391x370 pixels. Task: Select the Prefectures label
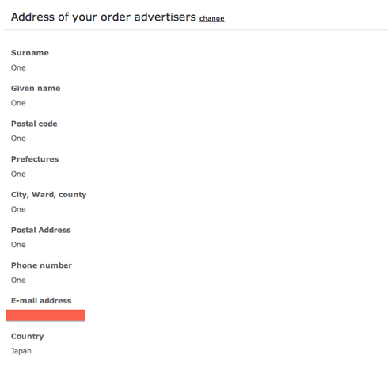(x=35, y=159)
